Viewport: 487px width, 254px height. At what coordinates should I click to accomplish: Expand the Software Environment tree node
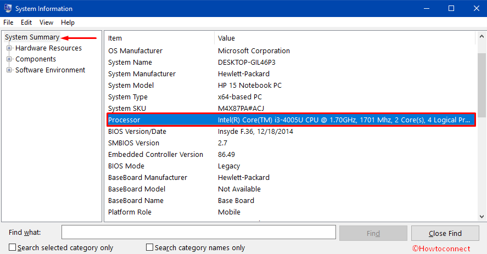coord(9,70)
